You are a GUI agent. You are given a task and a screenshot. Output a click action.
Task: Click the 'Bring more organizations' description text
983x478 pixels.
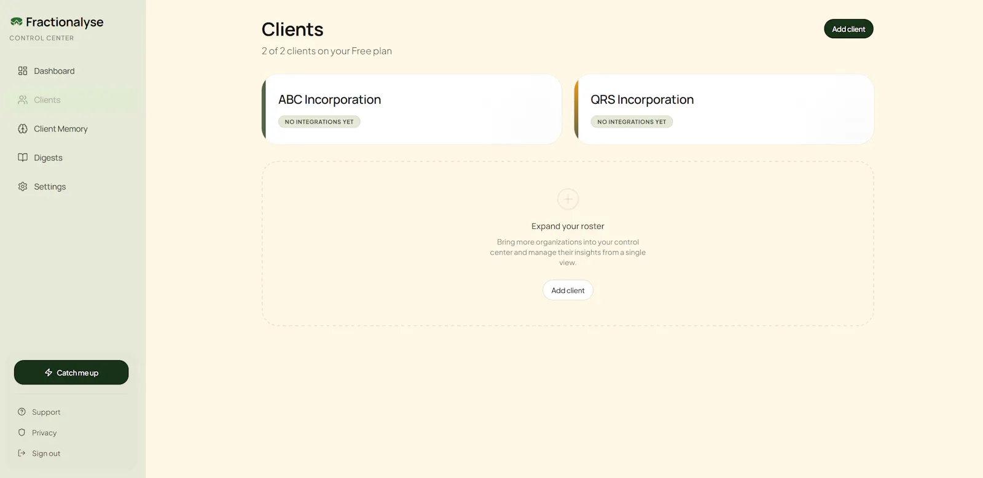[568, 252]
